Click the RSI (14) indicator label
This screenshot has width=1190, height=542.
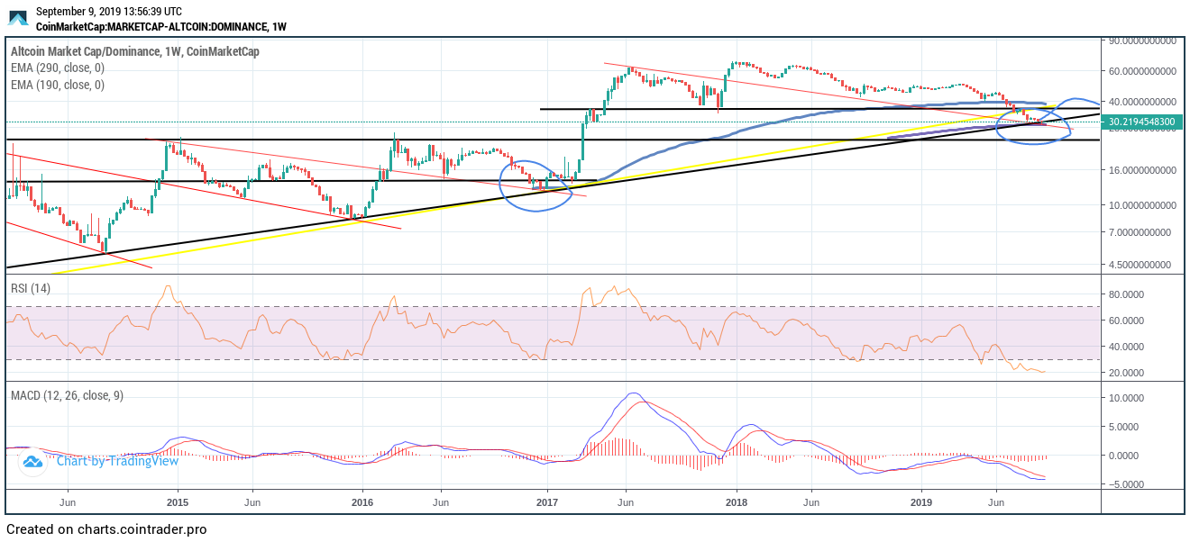pyautogui.click(x=31, y=288)
